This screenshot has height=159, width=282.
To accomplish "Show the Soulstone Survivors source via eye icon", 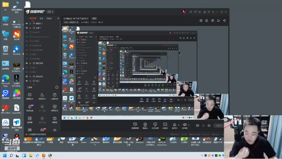I will (x=27, y=37).
